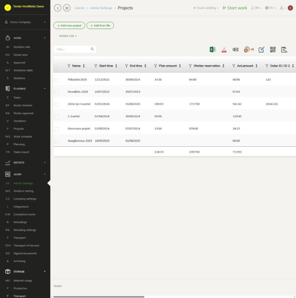The image size is (296, 298).
Task: Open table settings gear icon
Action: (x=247, y=49)
